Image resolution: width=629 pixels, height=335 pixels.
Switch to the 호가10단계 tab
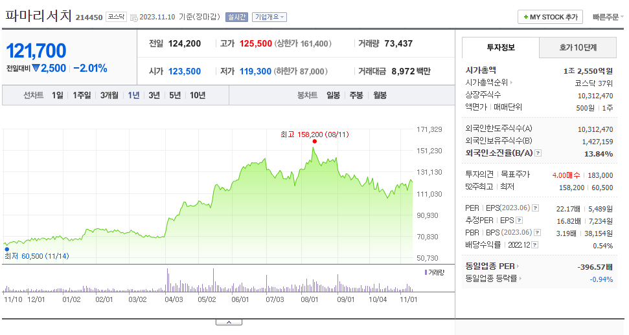[578, 48]
